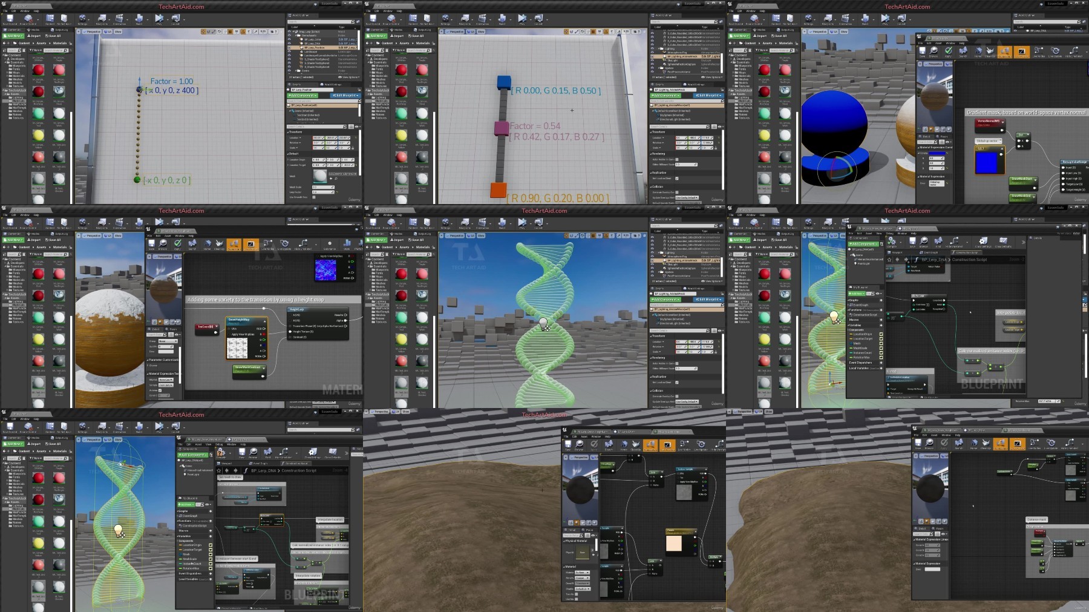The image size is (1089, 612).
Task: Click Add New in Construction Script My Blueprint
Action: pos(857,294)
